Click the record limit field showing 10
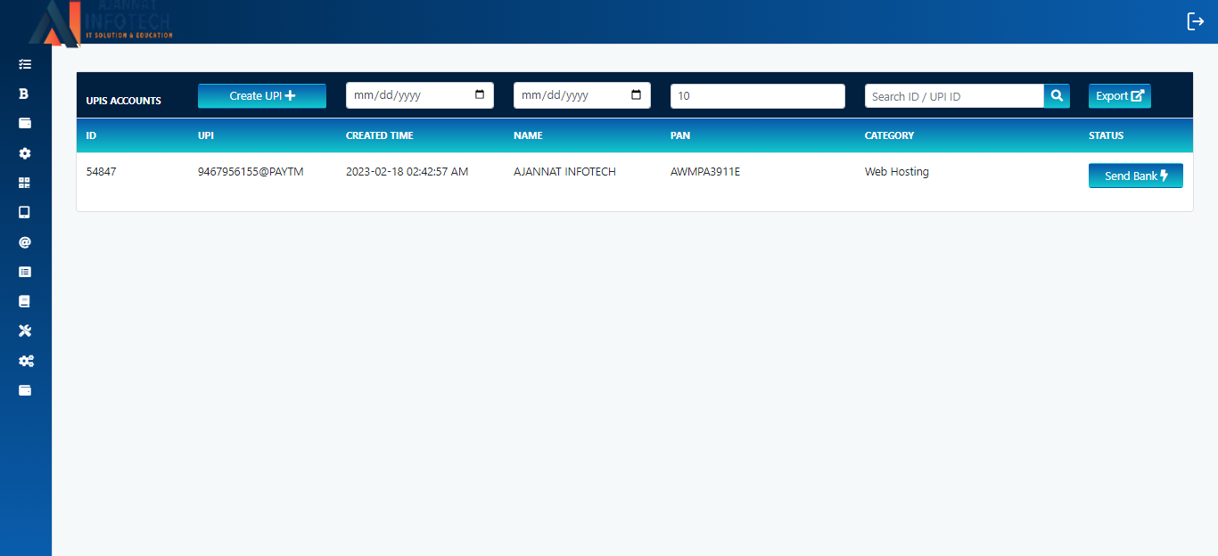 (757, 96)
